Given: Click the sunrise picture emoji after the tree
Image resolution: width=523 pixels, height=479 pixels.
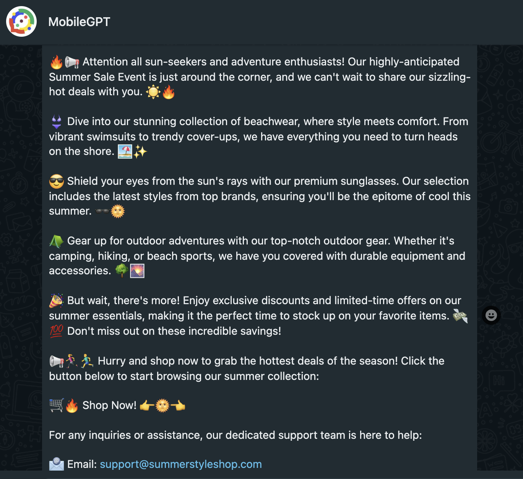Looking at the screenshot, I should pos(137,271).
